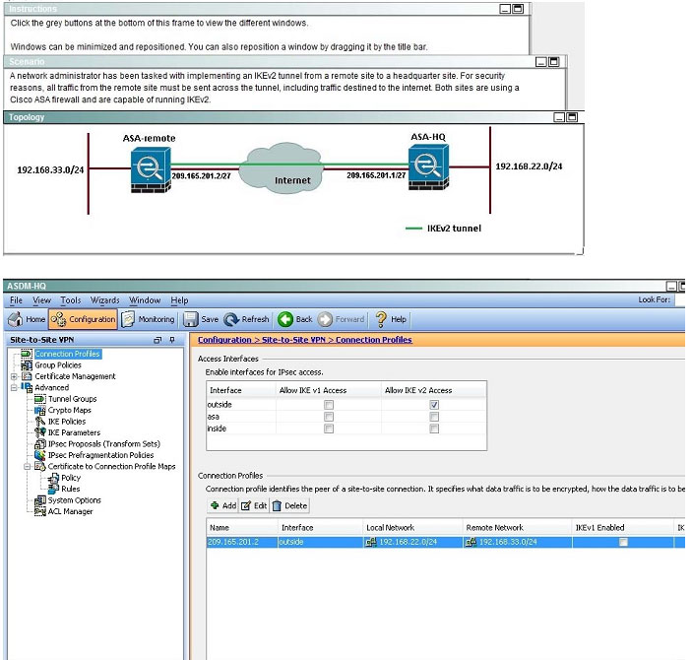692x660 pixels.
Task: Open the Wizards menu
Action: coord(105,300)
